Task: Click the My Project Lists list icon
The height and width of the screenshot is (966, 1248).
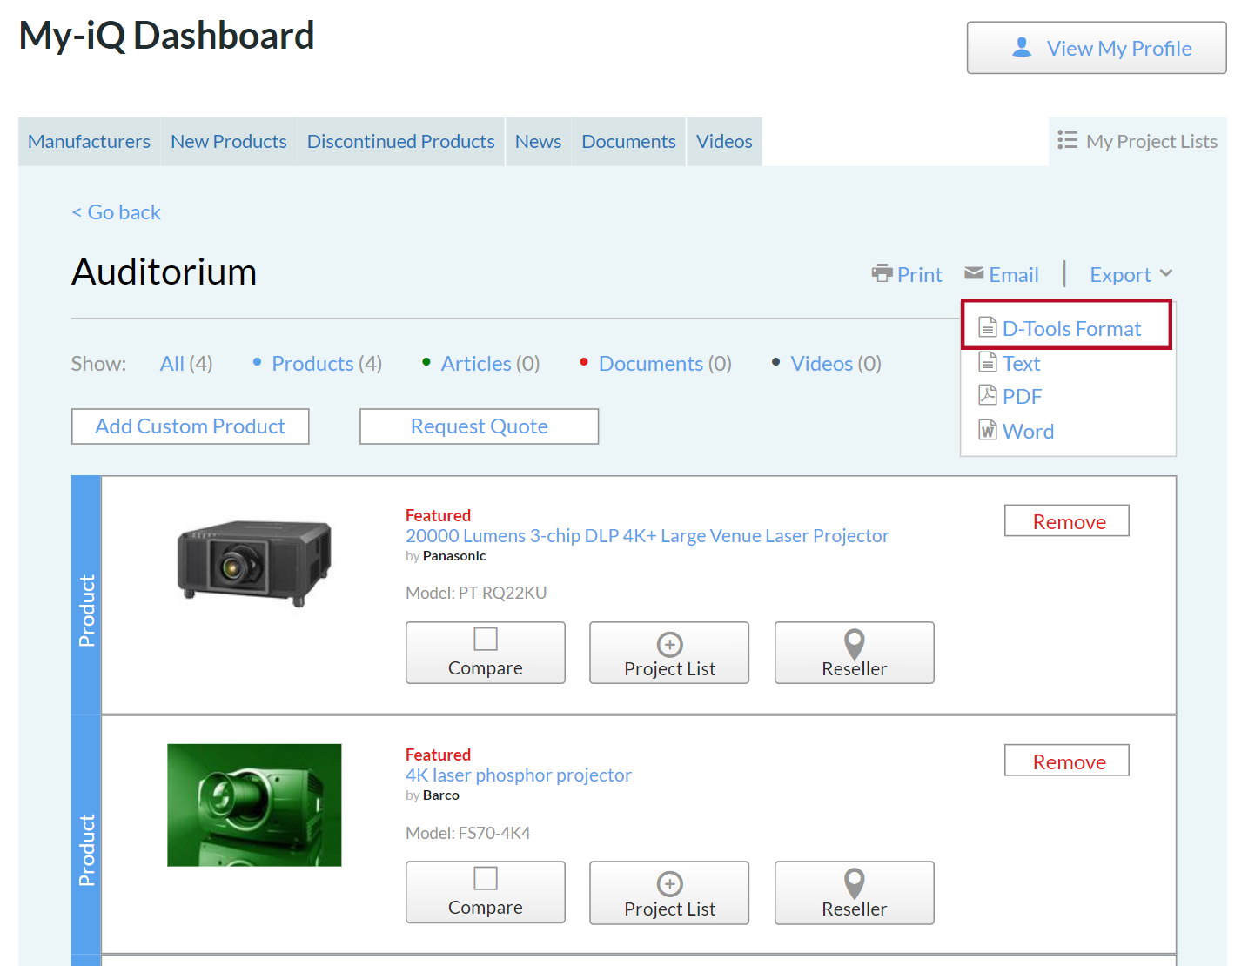Action: tap(1067, 140)
